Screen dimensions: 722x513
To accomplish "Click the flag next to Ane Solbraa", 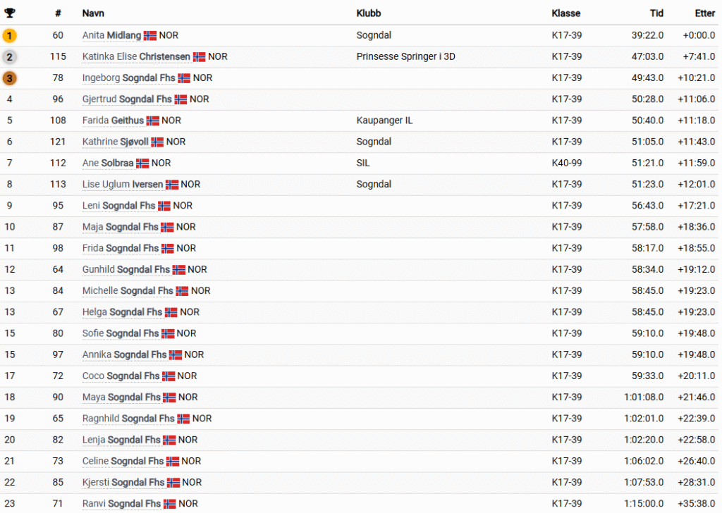I will coord(142,163).
